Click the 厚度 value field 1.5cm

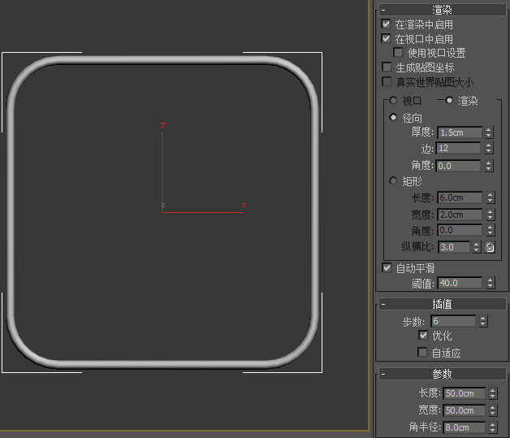coord(460,132)
